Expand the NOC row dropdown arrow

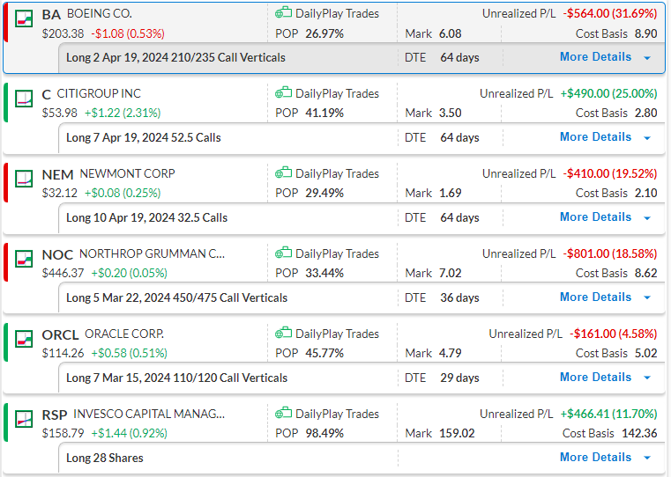tap(647, 298)
